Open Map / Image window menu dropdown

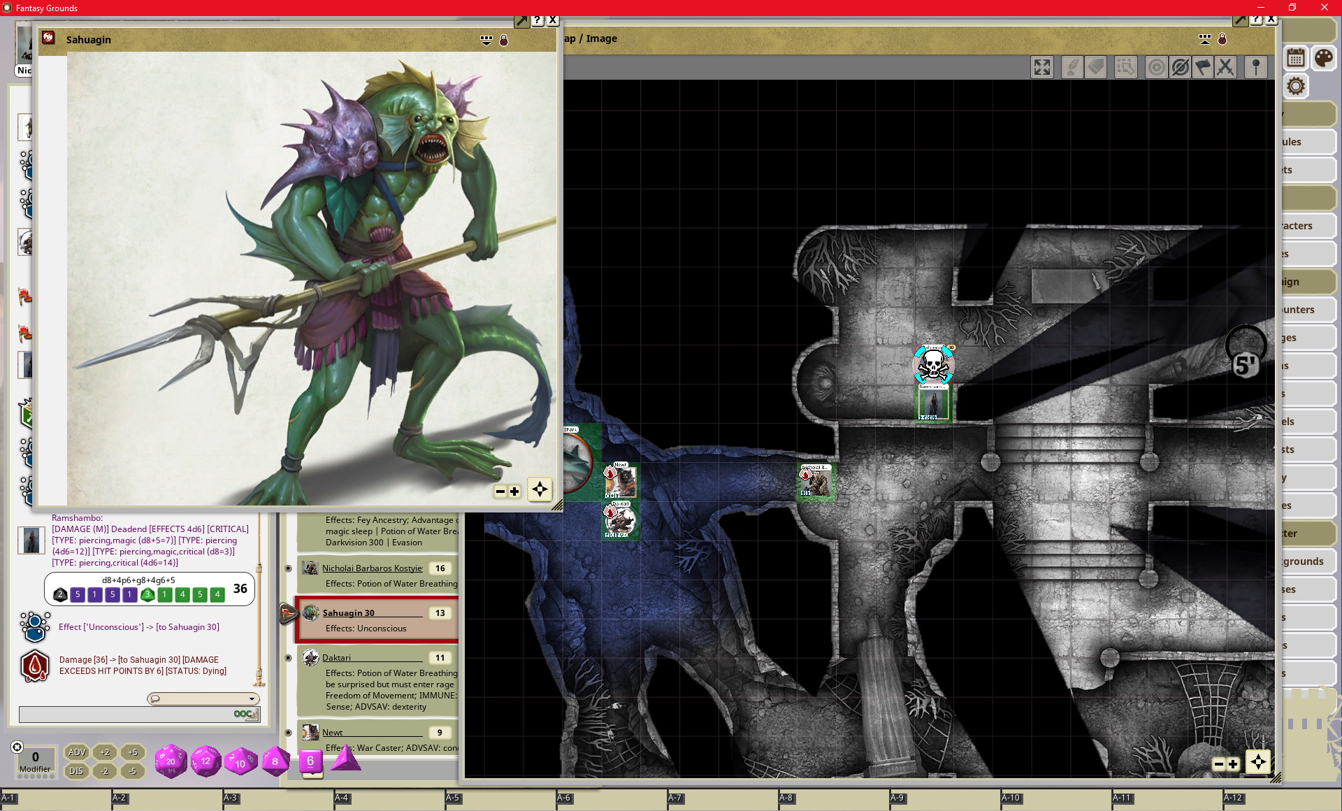click(1204, 38)
